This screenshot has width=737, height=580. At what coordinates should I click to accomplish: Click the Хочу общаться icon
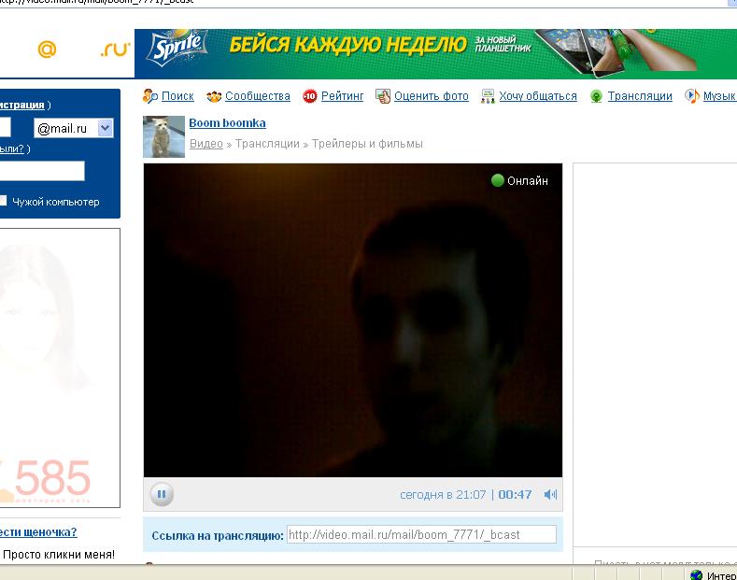coord(488,96)
